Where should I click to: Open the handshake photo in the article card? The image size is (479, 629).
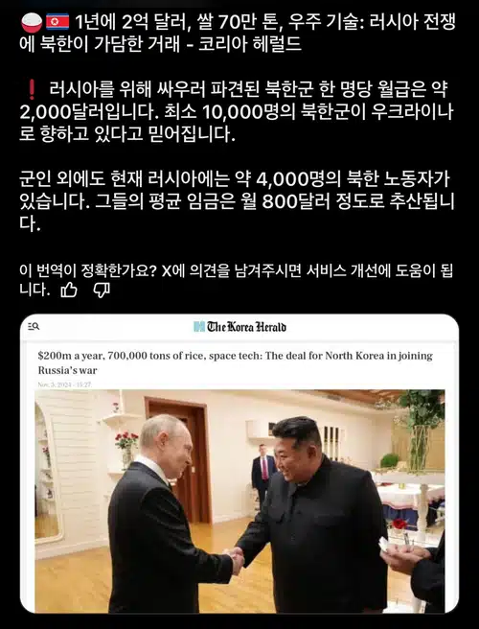239,501
